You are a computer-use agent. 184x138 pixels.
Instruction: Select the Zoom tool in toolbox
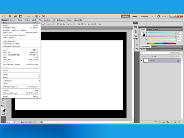pyautogui.click(x=3, y=103)
